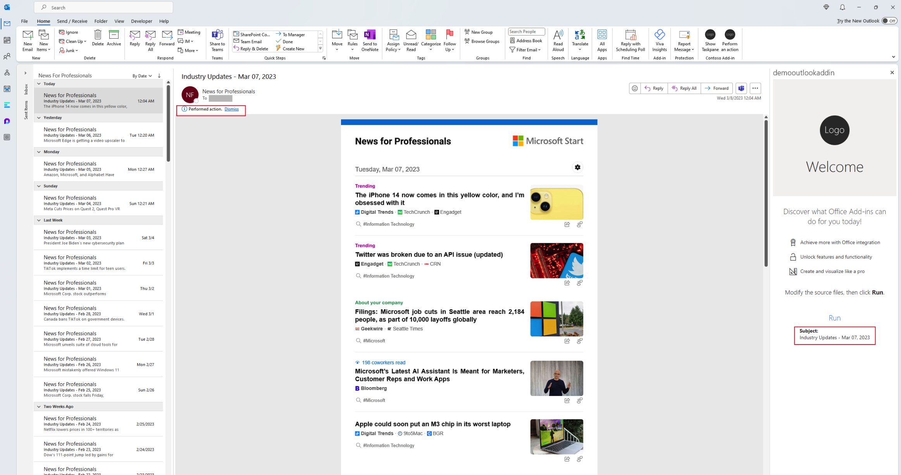Viewport: 901px width, 475px height.
Task: Switch to the Send / Receive tab
Action: (x=72, y=21)
